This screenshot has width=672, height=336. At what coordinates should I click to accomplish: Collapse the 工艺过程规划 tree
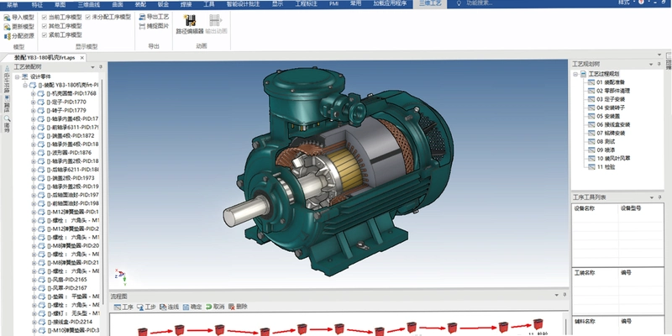point(575,74)
